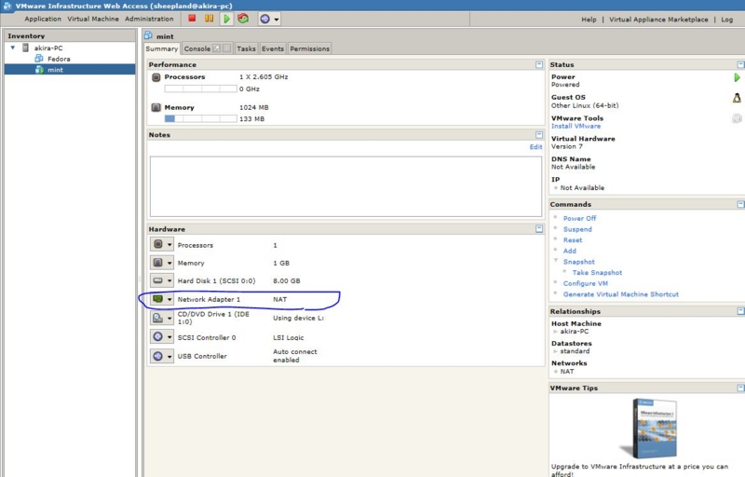
Task: Click the Configure VM command
Action: click(586, 283)
